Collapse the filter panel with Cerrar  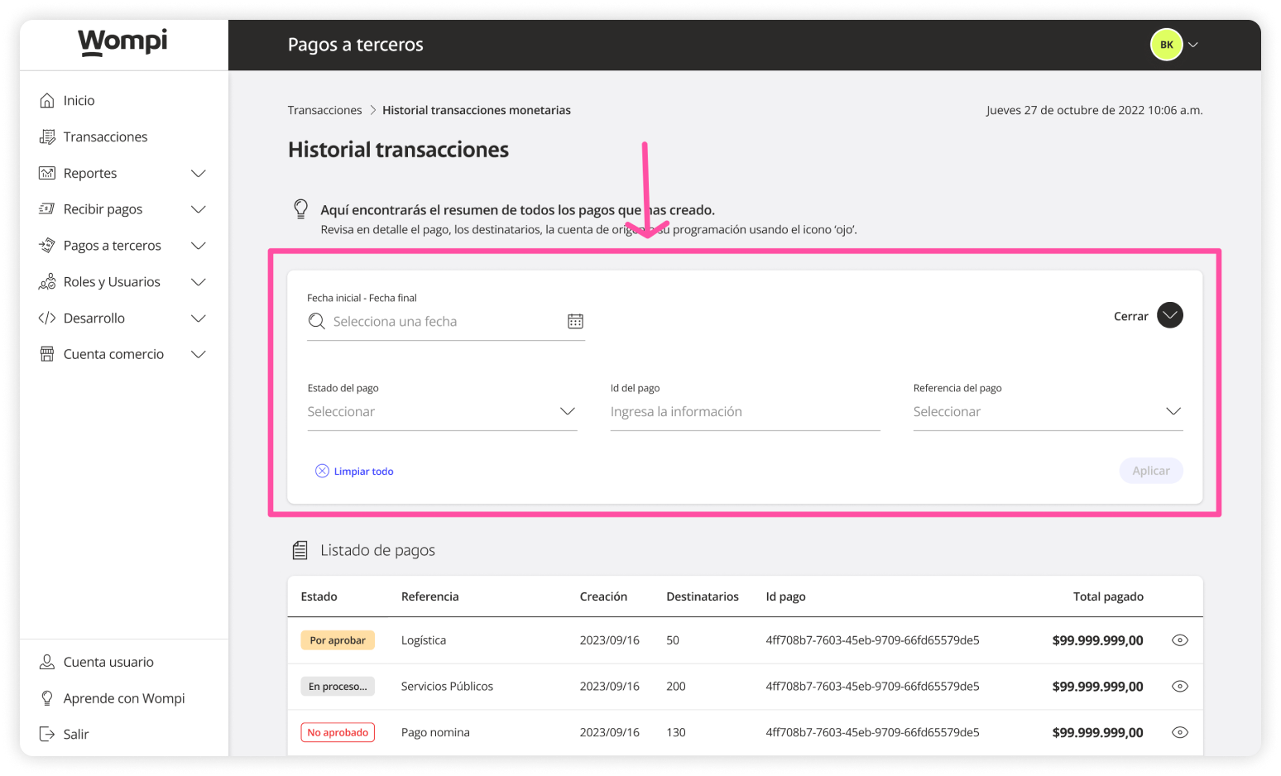[x=1169, y=315]
